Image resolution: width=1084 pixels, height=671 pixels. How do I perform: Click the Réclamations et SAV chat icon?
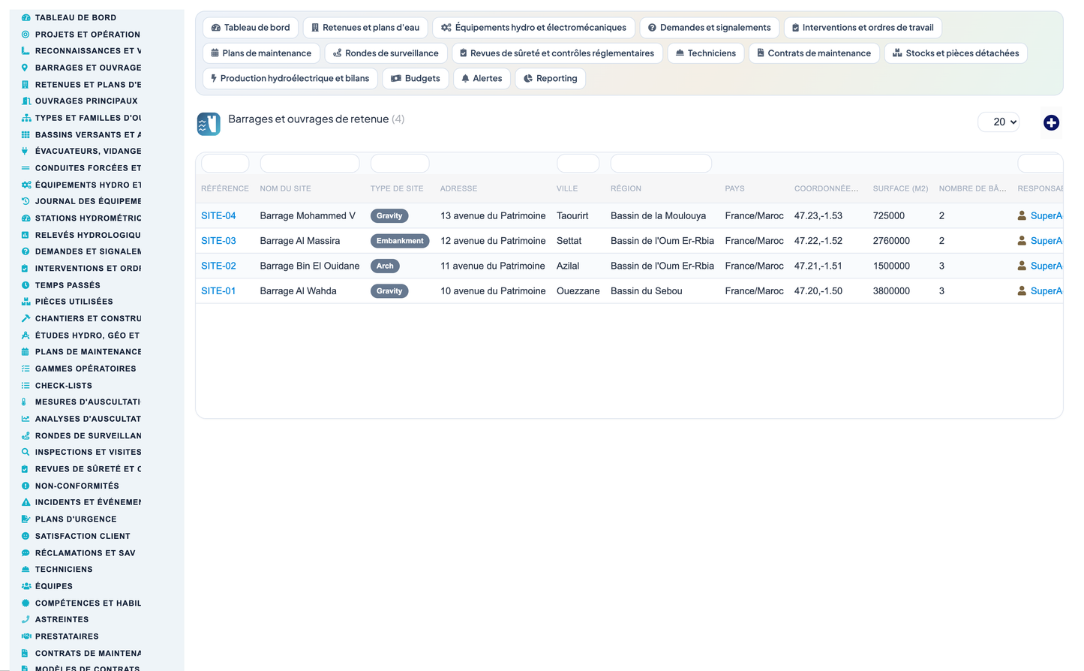point(26,553)
